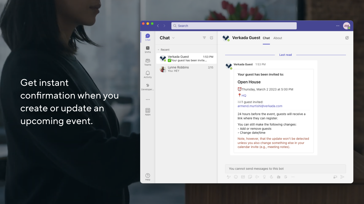The image size is (364, 204).
Task: Select the Verkada Guest conversation
Action: pyautogui.click(x=186, y=58)
